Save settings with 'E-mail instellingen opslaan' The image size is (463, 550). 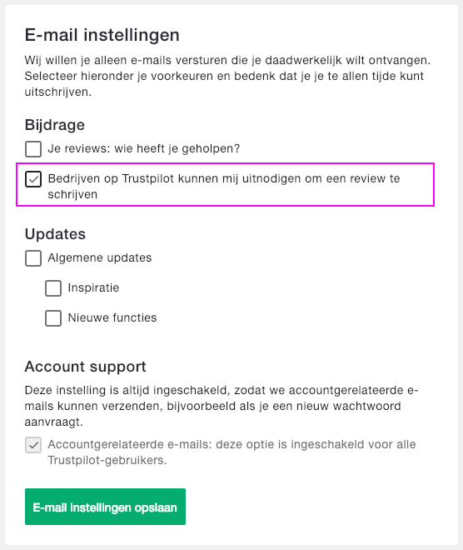[x=105, y=507]
